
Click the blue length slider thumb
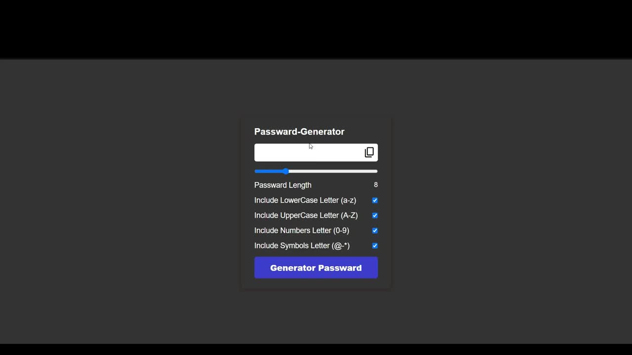tap(286, 171)
